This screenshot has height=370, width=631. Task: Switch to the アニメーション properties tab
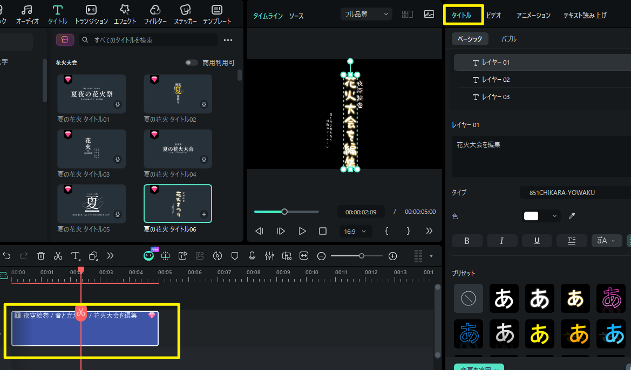533,15
